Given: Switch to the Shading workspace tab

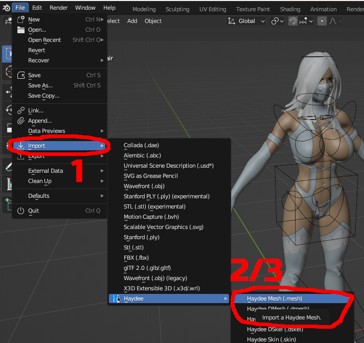Looking at the screenshot, I should pyautogui.click(x=290, y=9).
